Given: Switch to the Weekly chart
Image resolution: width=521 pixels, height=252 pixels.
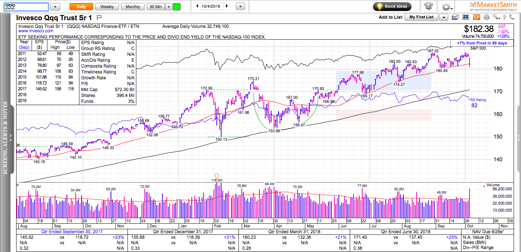Looking at the screenshot, I should pos(107,7).
